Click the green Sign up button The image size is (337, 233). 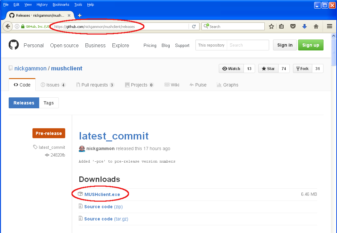point(311,45)
